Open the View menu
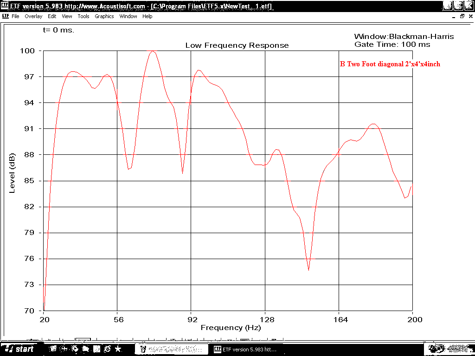The height and width of the screenshot is (356, 475). [67, 16]
